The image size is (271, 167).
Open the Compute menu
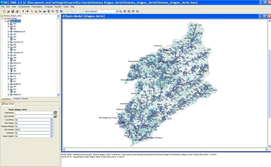pos(48,6)
